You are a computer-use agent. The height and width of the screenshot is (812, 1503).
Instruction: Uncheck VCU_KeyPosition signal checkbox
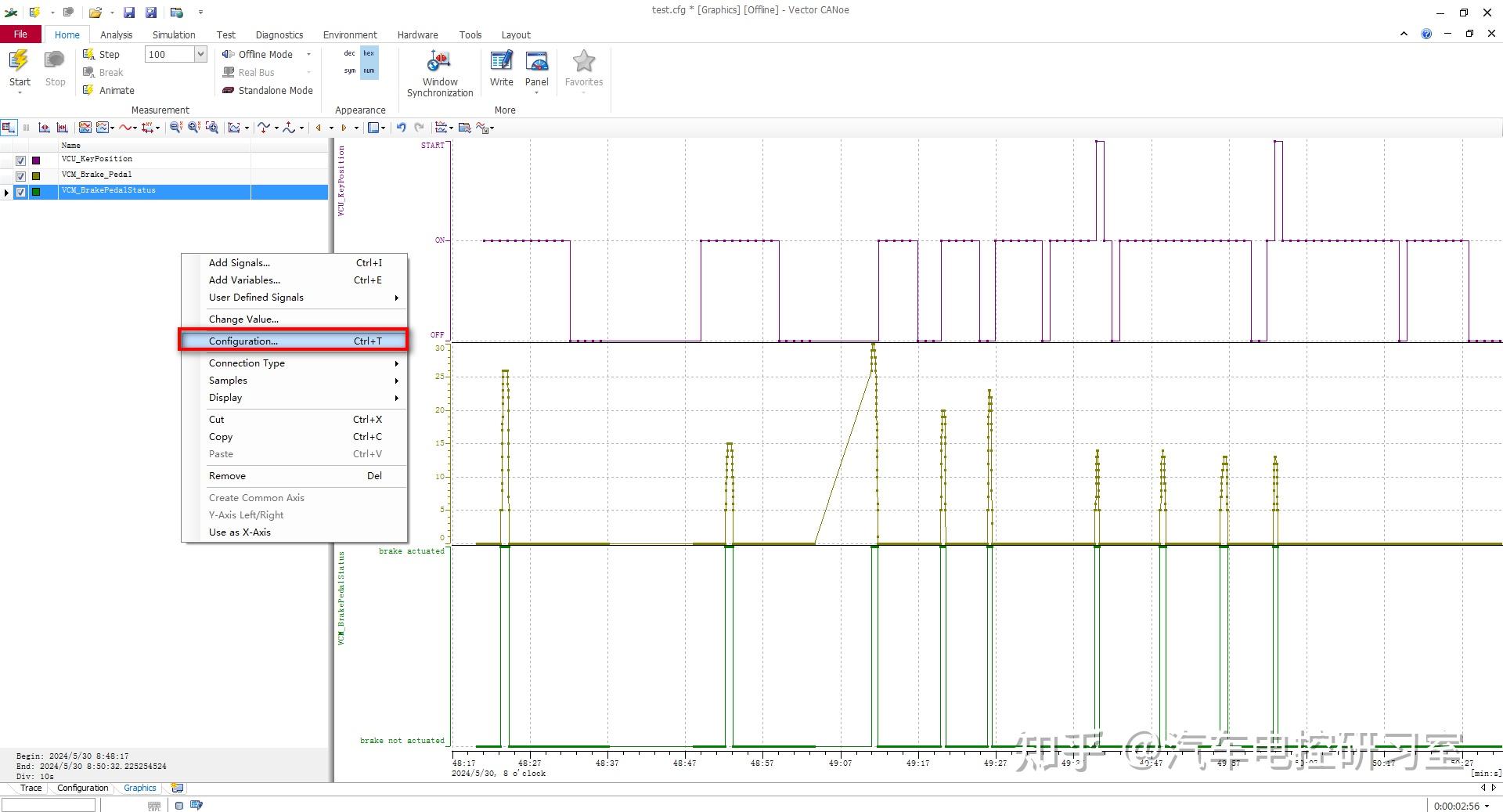pos(21,161)
